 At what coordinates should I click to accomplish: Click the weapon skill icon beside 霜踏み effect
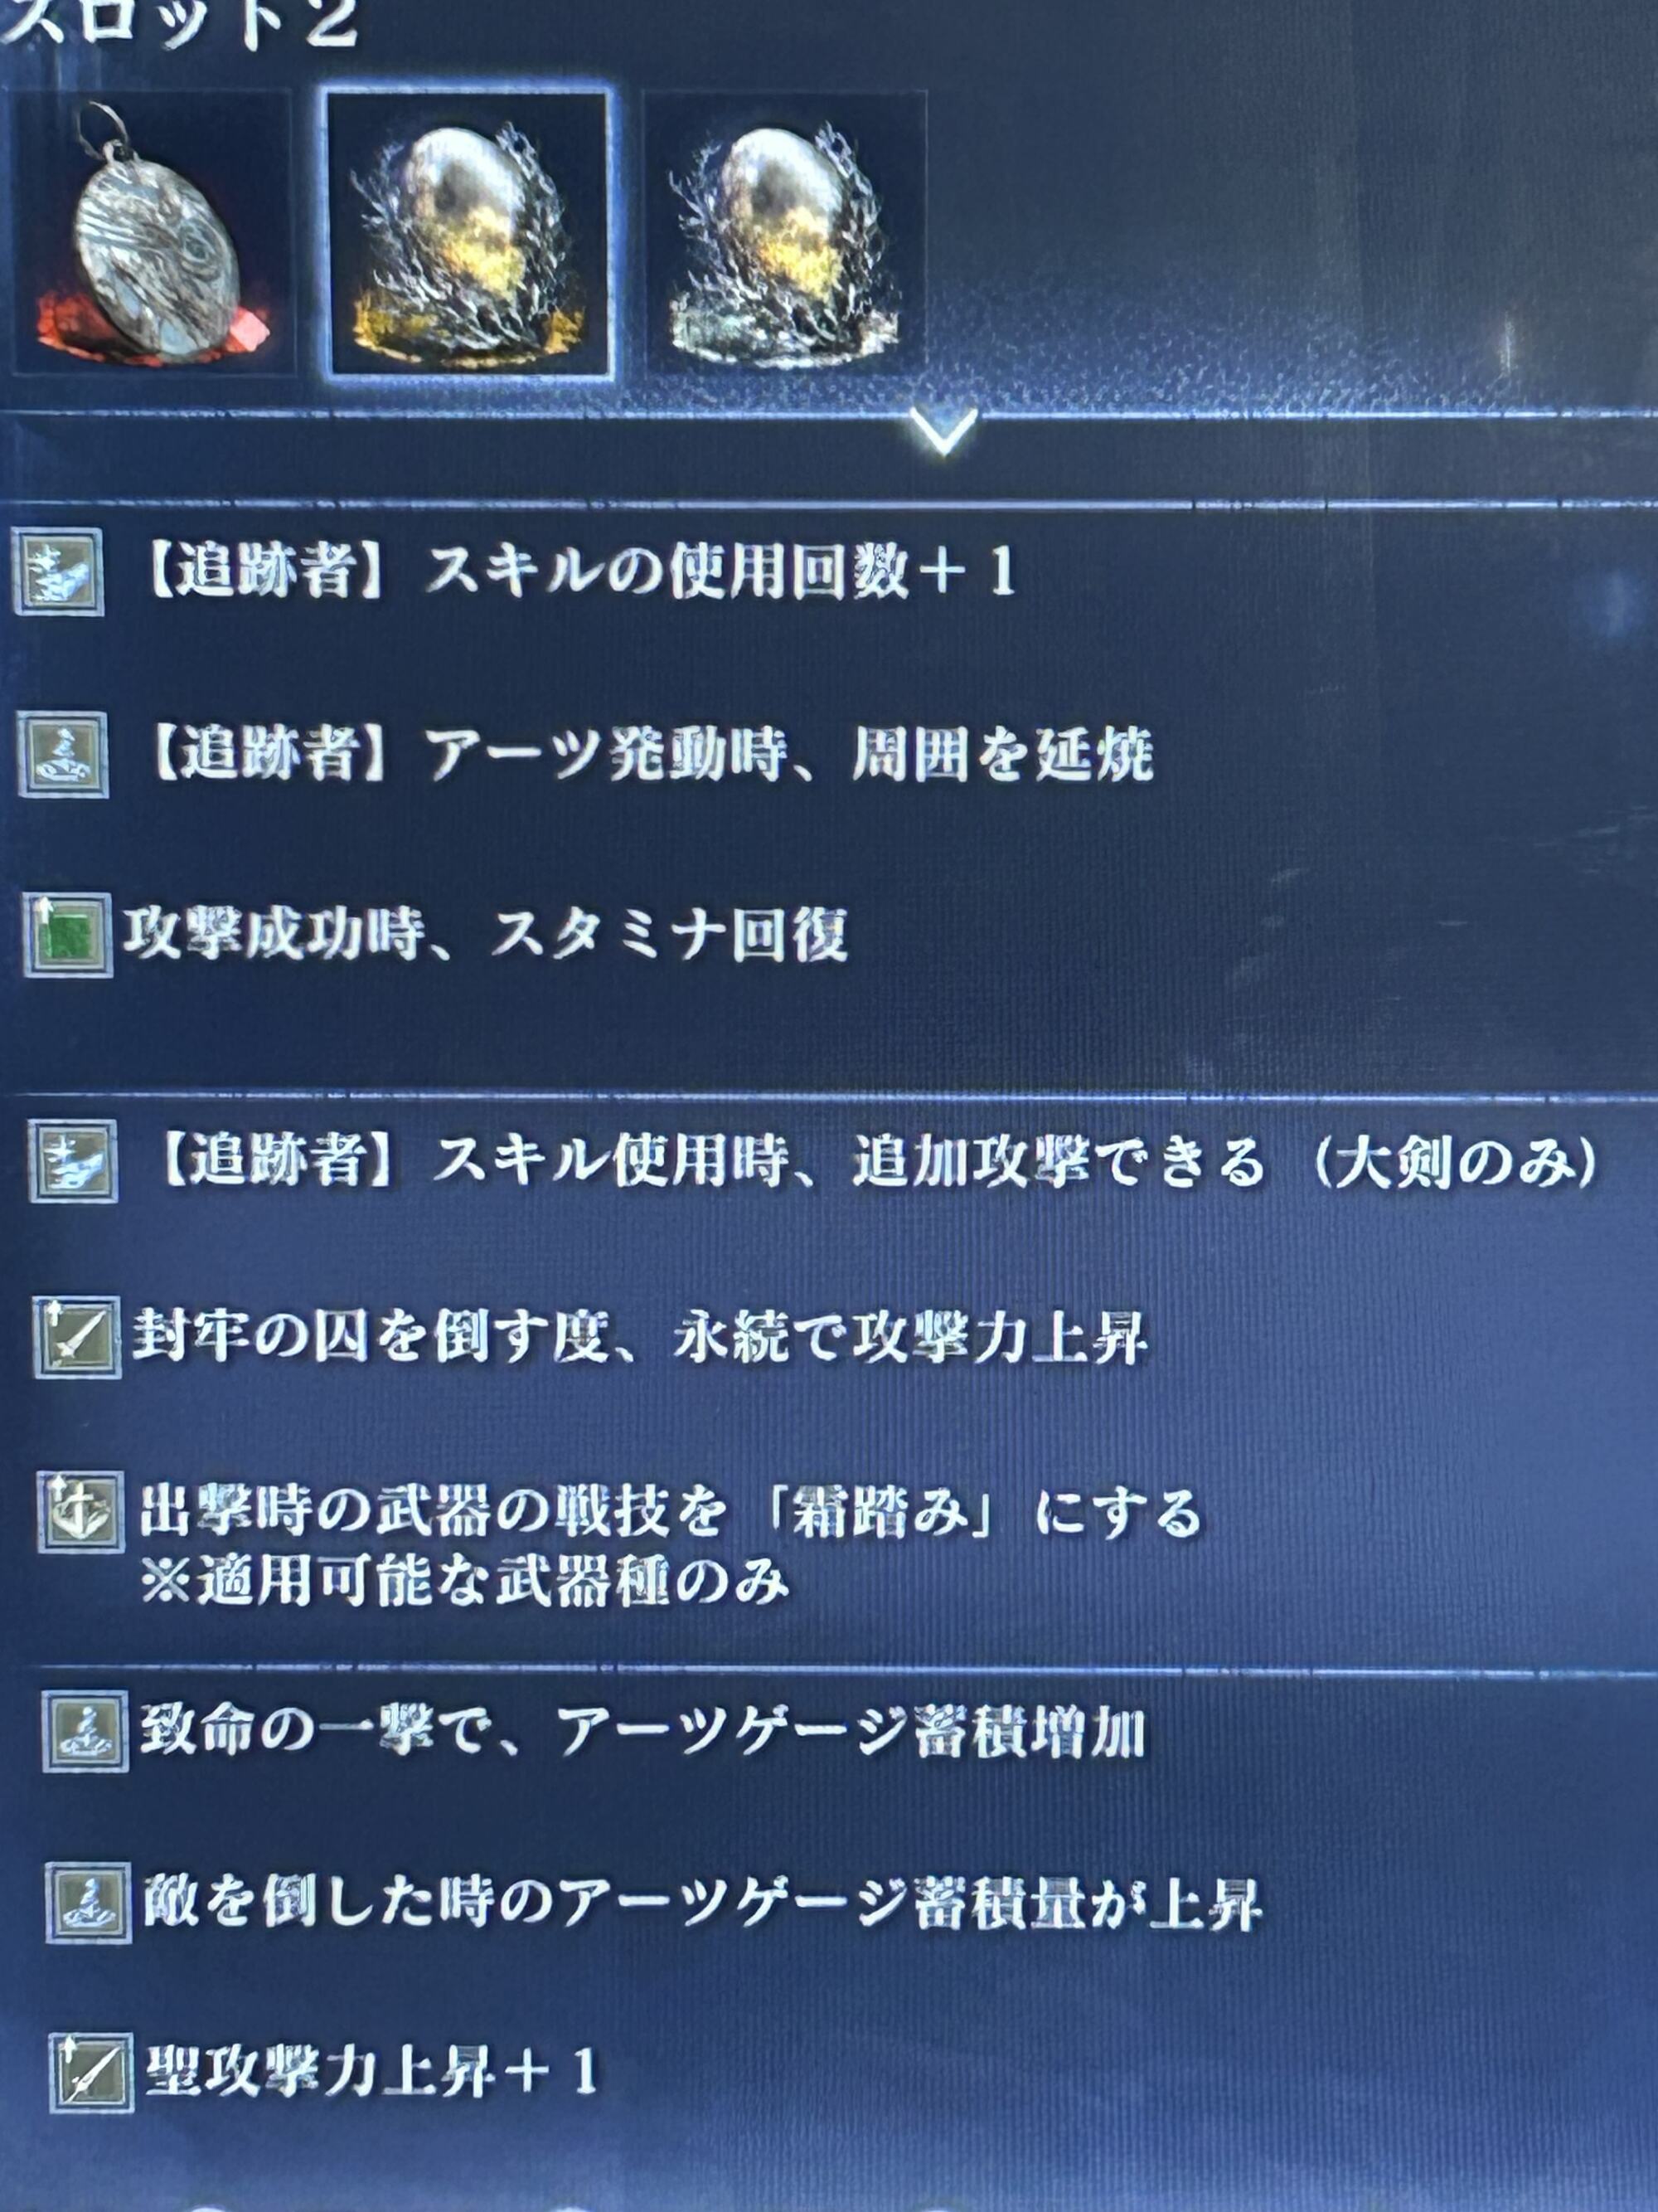tap(81, 1512)
